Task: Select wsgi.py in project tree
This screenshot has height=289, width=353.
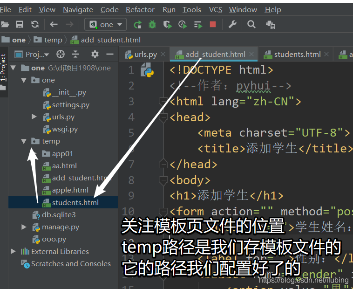Action: (x=61, y=129)
